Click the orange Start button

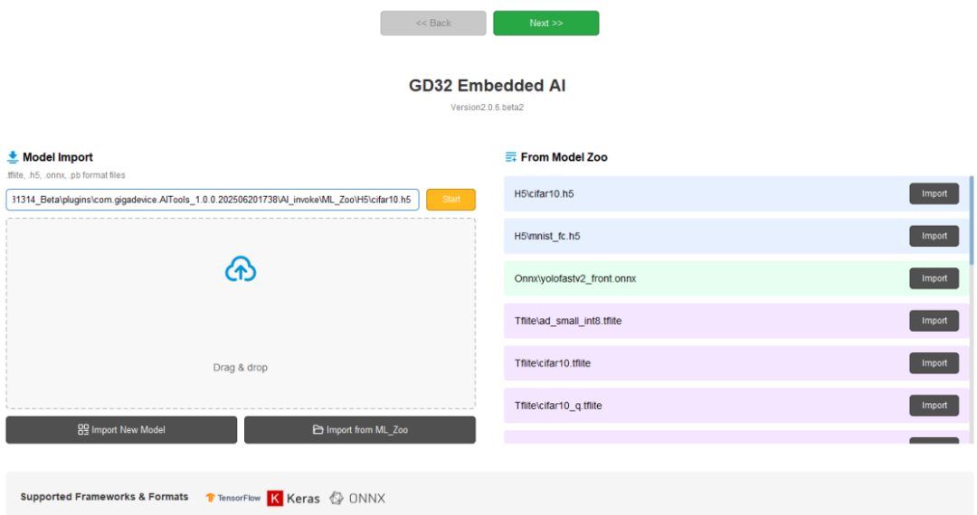pyautogui.click(x=451, y=199)
